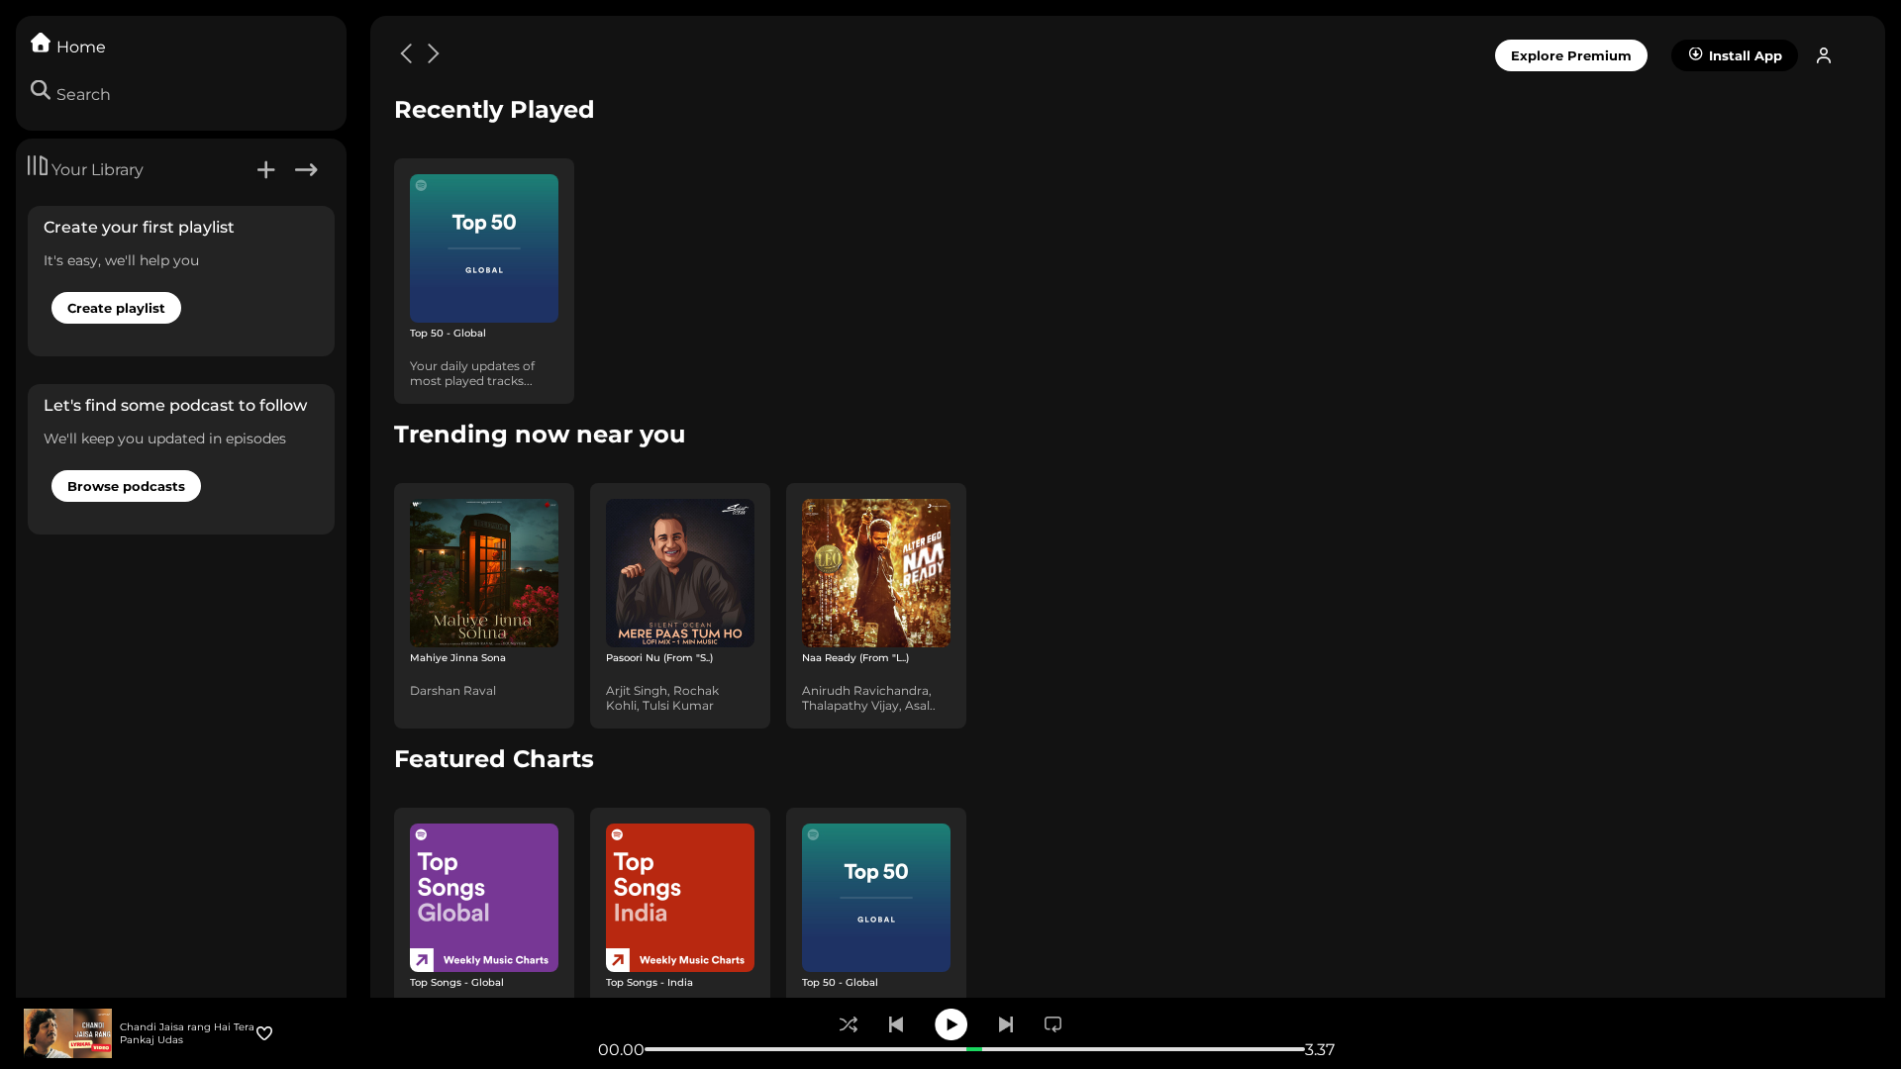1901x1069 pixels.
Task: Skip to previous track
Action: [x=896, y=1024]
